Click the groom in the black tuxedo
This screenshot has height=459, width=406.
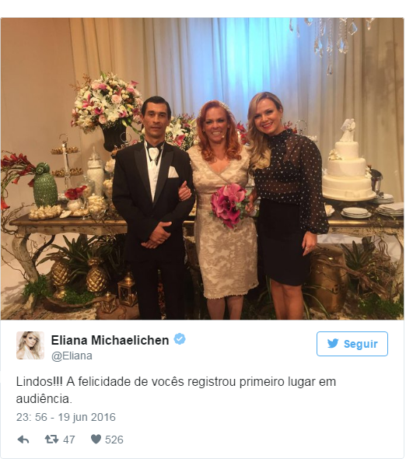[x=154, y=207]
